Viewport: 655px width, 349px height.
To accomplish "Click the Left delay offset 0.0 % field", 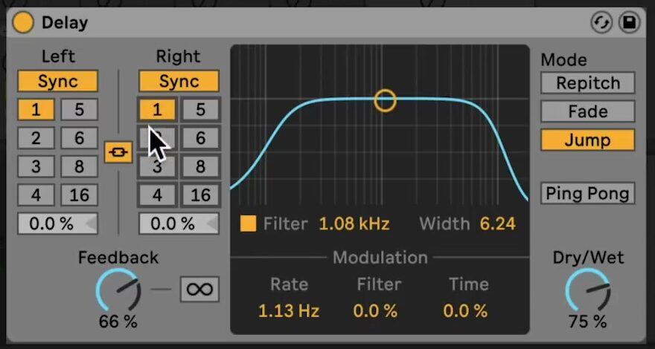I will coord(57,224).
